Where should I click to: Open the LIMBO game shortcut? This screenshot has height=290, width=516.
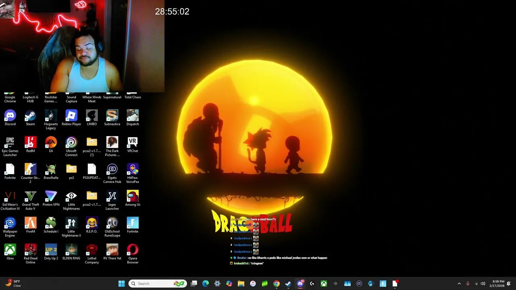[92, 118]
